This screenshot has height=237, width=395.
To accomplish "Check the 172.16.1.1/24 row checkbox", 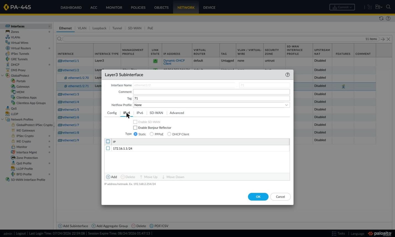I will point(108,148).
